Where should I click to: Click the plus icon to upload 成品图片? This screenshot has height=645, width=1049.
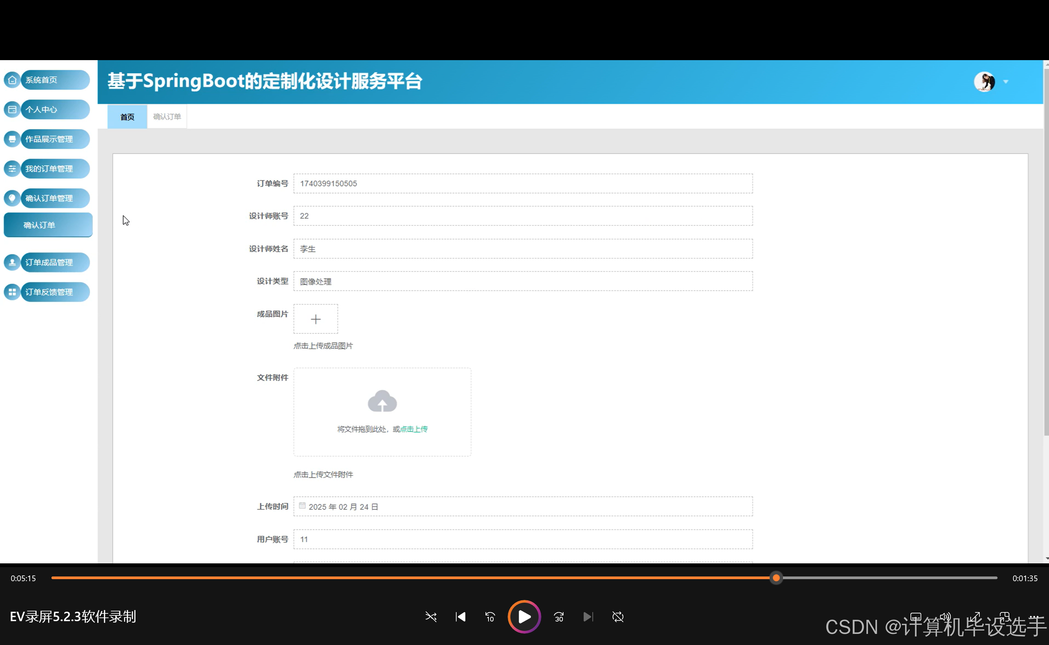(315, 319)
